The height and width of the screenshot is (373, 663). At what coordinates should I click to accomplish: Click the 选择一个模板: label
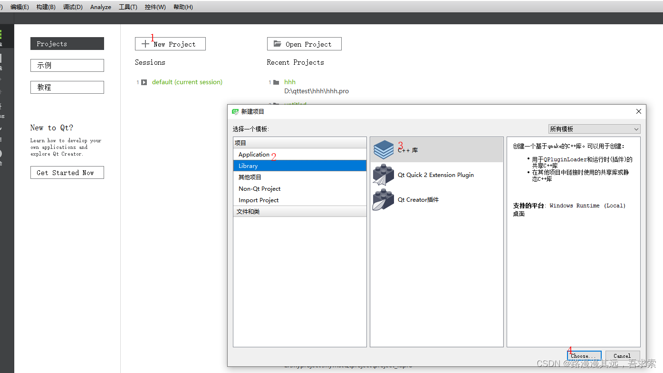[x=251, y=129]
